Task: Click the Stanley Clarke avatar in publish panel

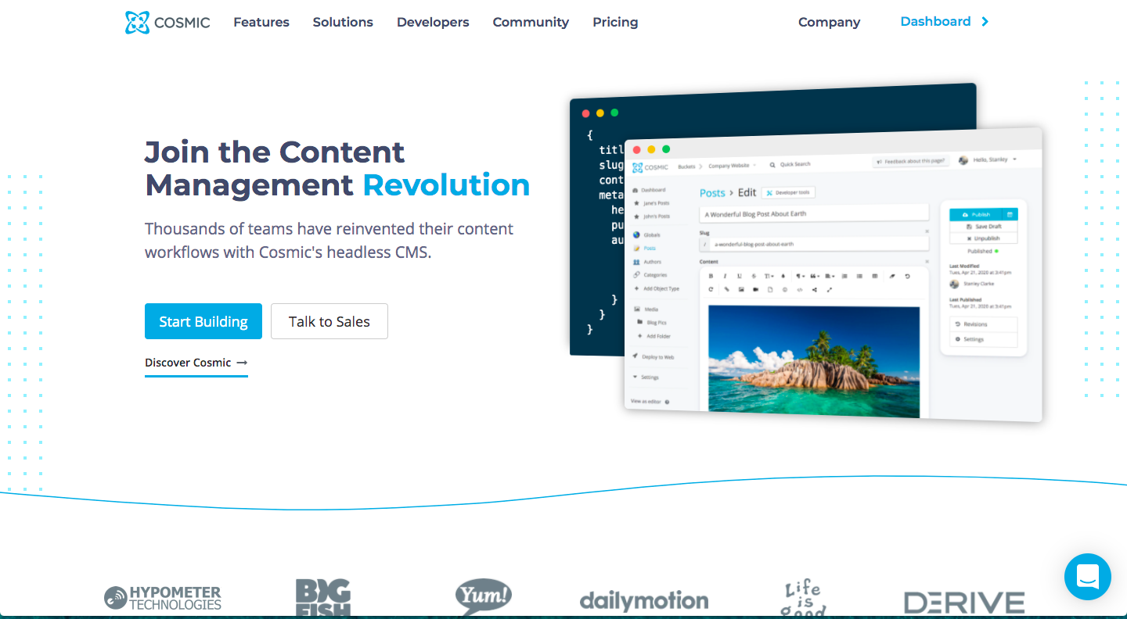Action: pyautogui.click(x=954, y=284)
